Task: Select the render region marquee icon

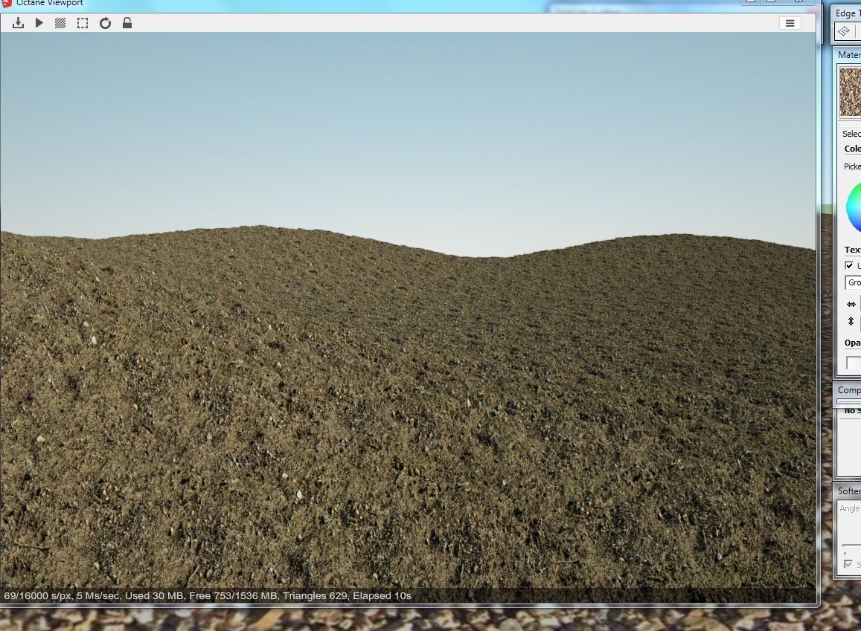Action: coord(83,23)
